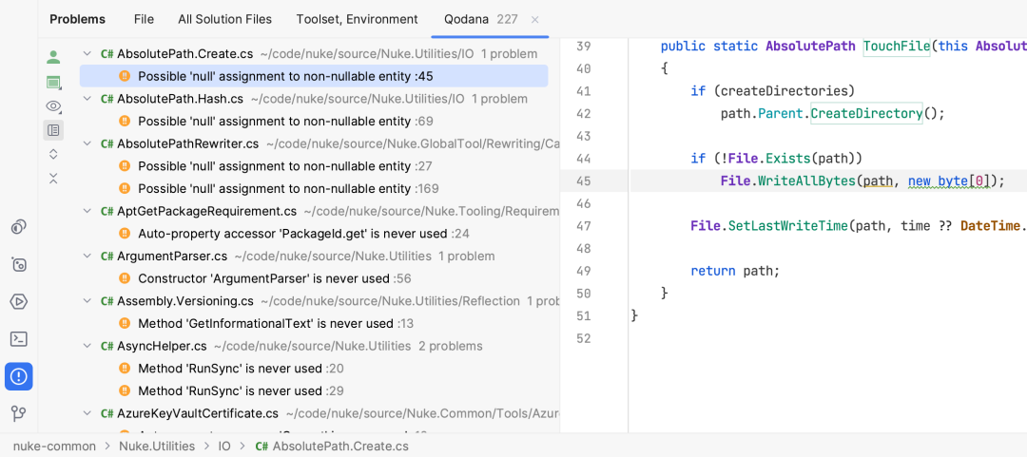Open the Terminal tool window icon

point(18,339)
